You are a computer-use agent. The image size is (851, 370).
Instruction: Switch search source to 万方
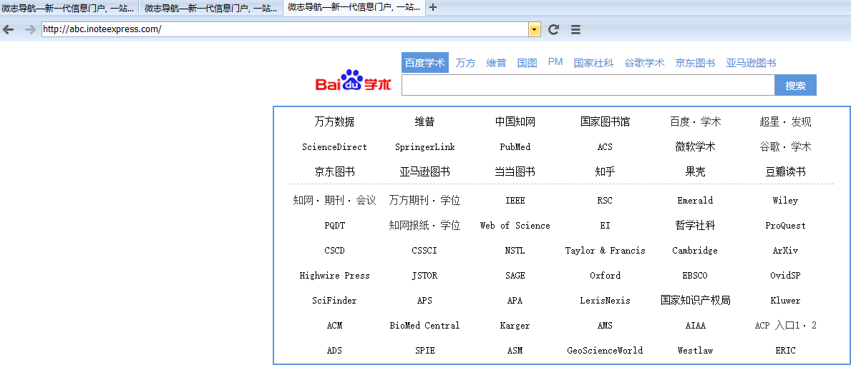tap(465, 63)
